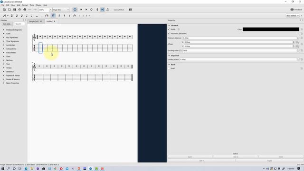Rewind playback to the start
The height and width of the screenshot is (171, 304).
pos(81,9)
